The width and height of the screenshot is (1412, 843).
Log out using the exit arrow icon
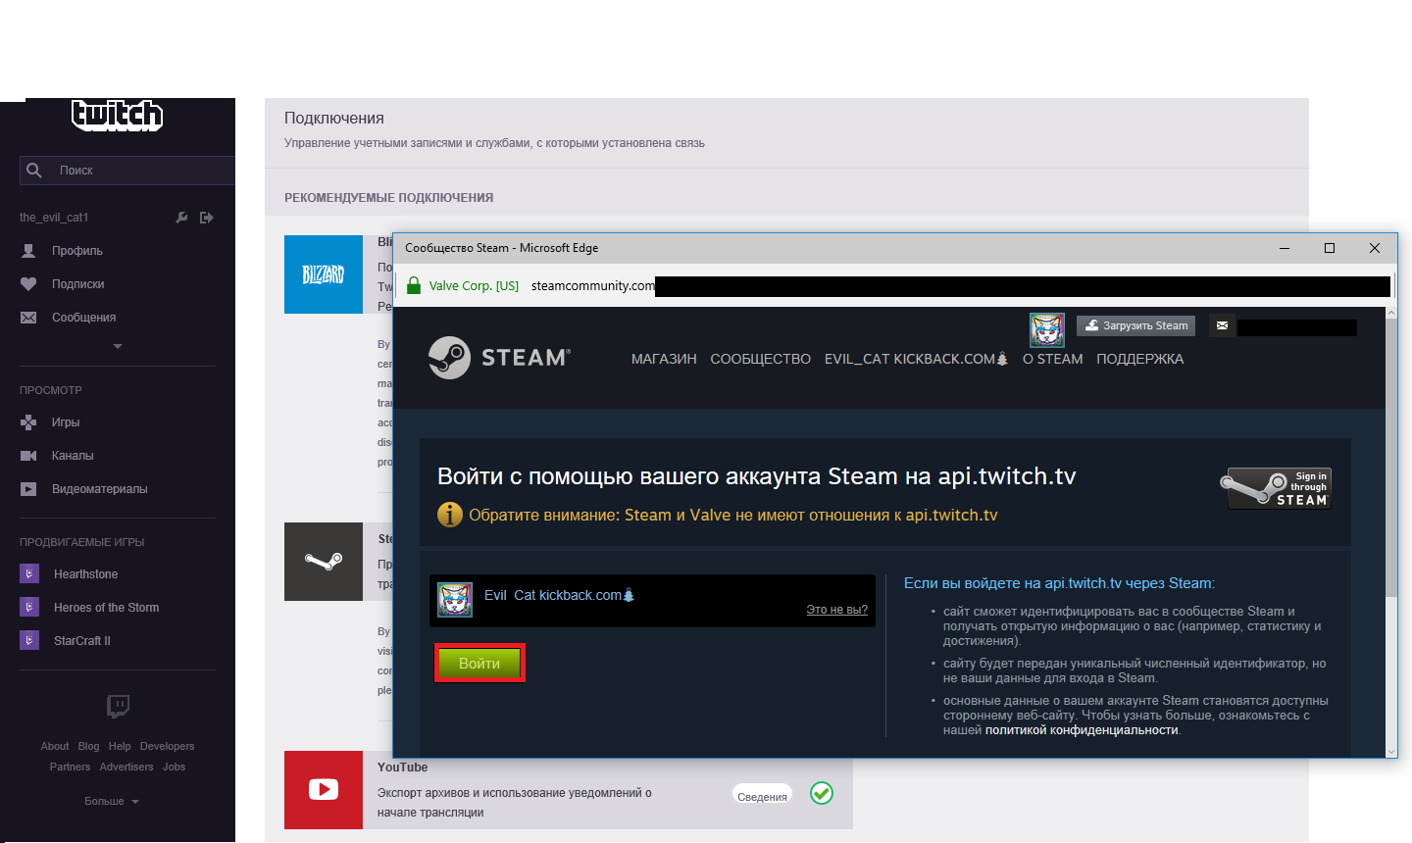[x=206, y=218]
